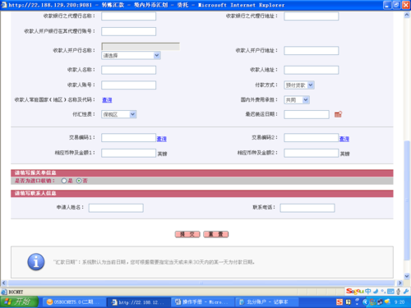The width and height of the screenshot is (411, 308).
Task: Click the 收款银行之代理行名称 input field
Action: [x=129, y=16]
